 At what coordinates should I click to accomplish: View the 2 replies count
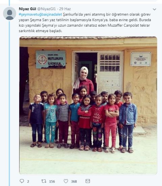coord(28,181)
